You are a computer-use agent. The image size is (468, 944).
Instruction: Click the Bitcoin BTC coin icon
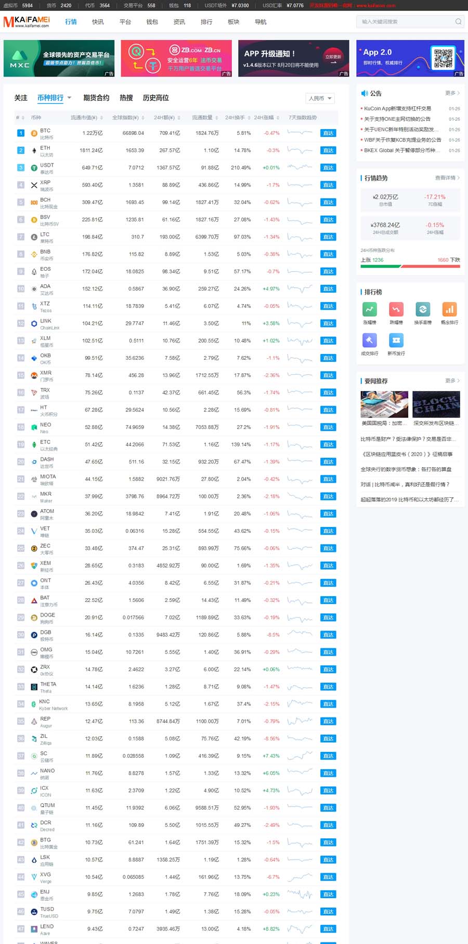(x=34, y=133)
